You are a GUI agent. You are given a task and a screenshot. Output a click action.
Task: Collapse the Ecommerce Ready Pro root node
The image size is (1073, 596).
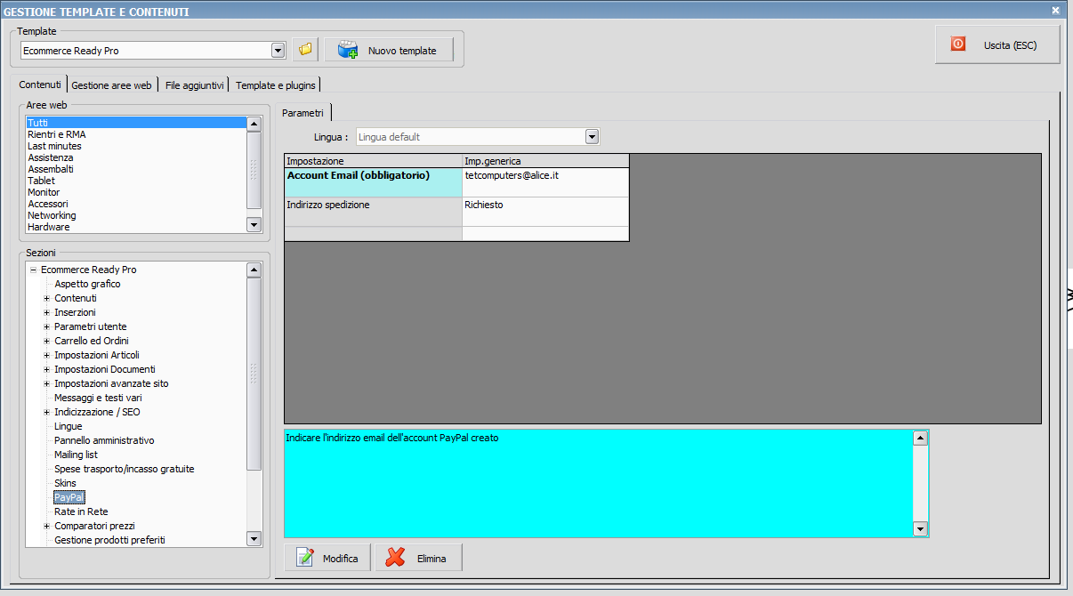(33, 270)
